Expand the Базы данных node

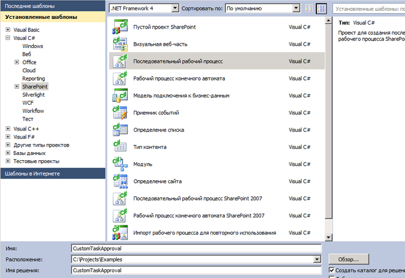[x=8, y=153]
